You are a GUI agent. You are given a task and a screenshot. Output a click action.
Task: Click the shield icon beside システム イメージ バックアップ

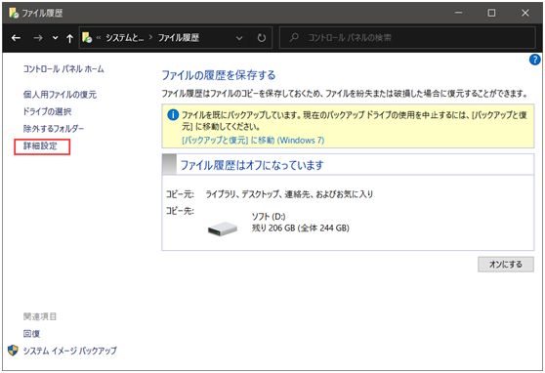coord(13,351)
